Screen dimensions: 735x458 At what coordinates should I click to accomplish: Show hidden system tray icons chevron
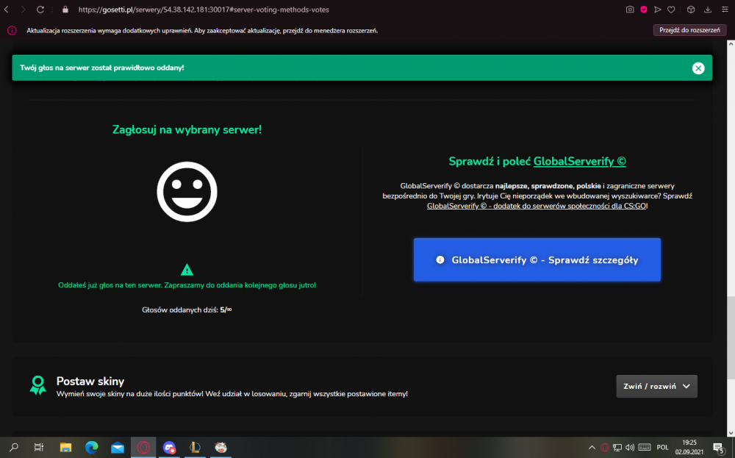[x=592, y=448]
